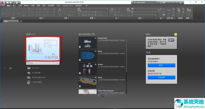The height and width of the screenshot is (109, 205).
Task: Switch to the 附加模块 ribbon tab
Action: pos(51,6)
